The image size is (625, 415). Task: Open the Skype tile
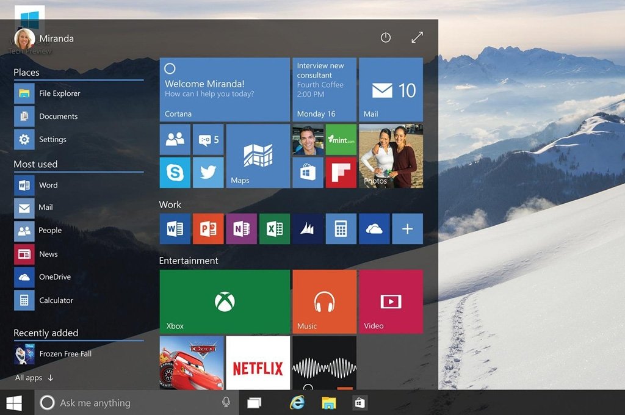(x=175, y=173)
